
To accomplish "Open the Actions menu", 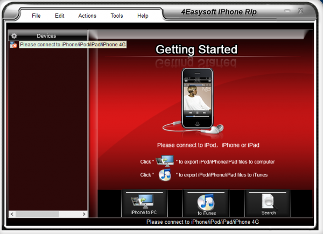I will pos(87,16).
